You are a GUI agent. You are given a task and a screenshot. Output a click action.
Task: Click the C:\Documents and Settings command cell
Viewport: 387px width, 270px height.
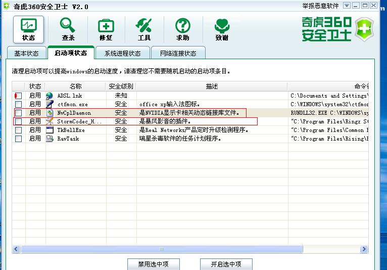pyautogui.click(x=329, y=96)
